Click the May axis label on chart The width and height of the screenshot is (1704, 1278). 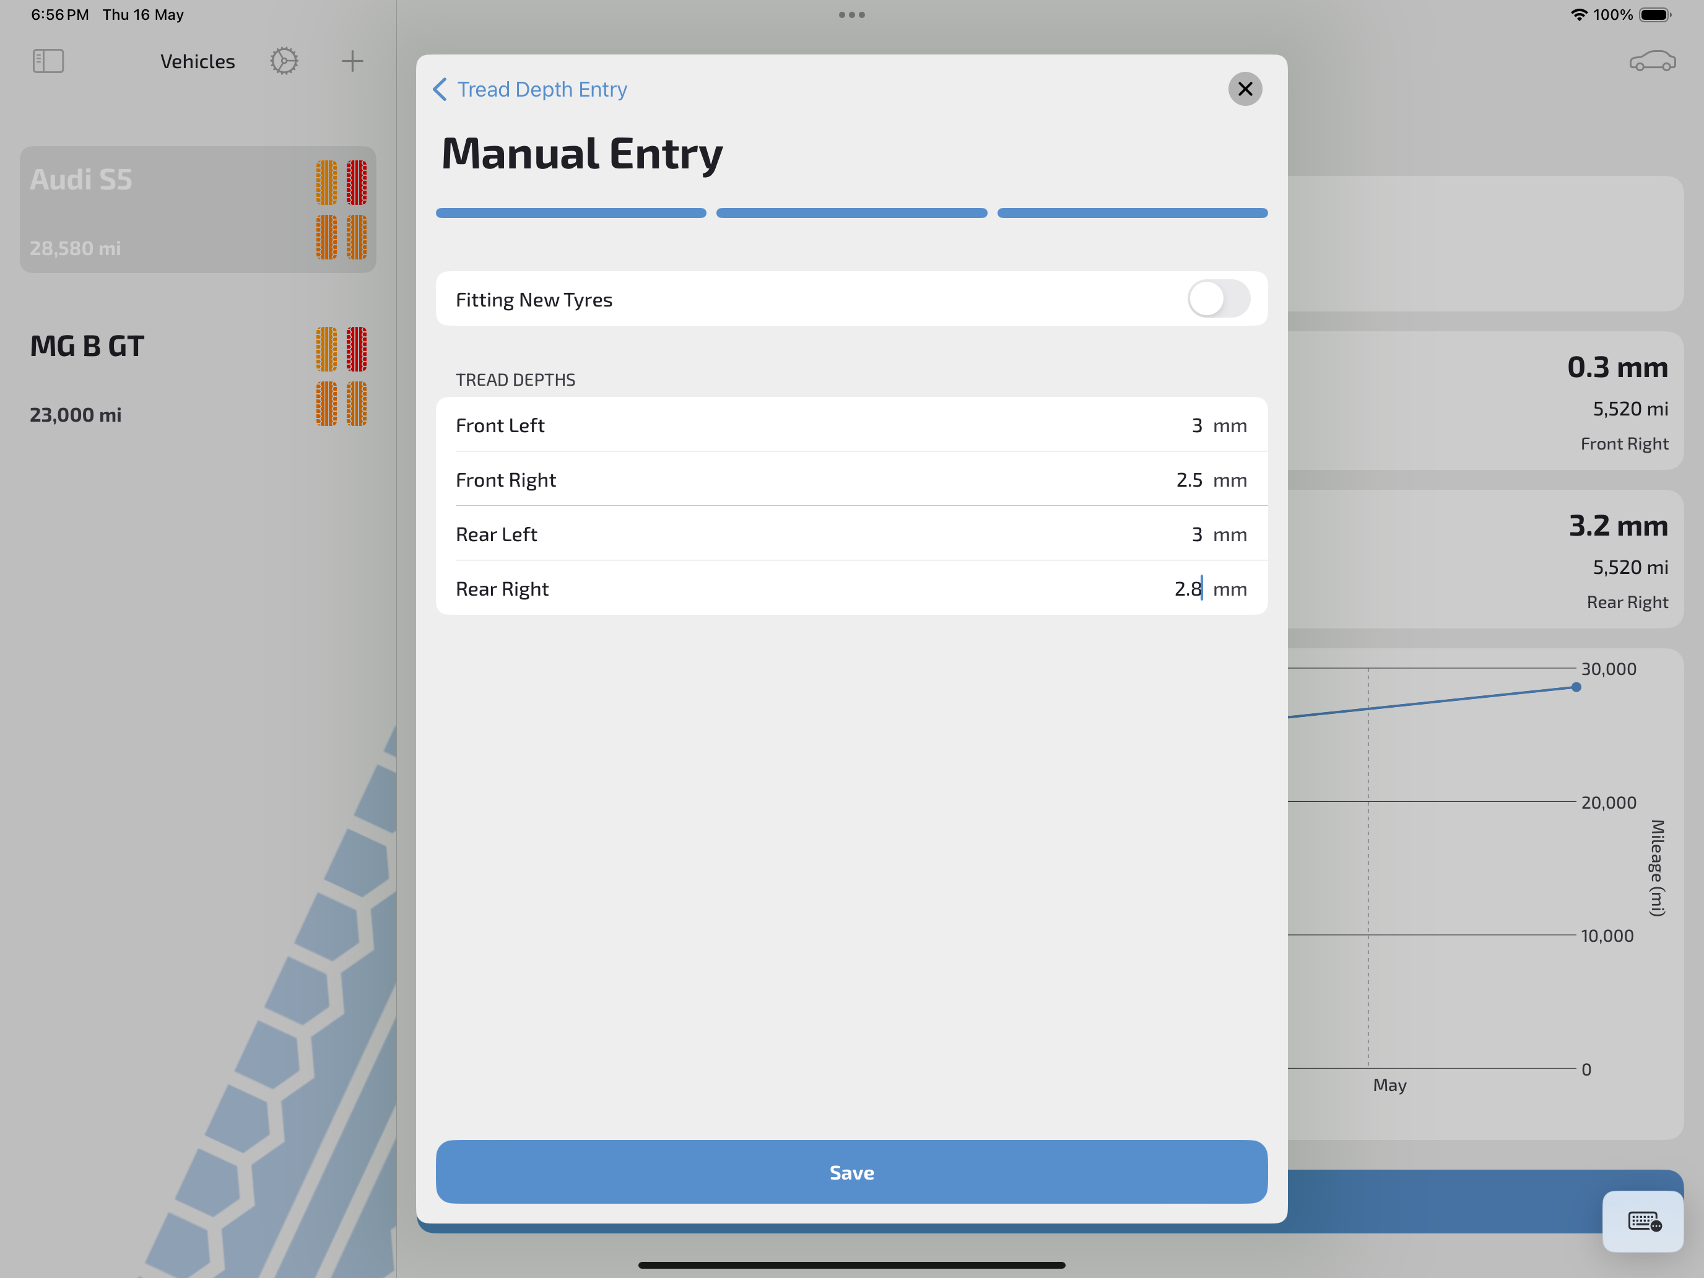tap(1389, 1085)
